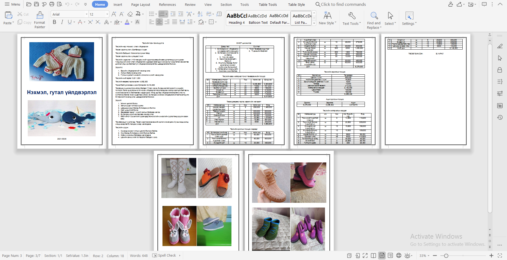This screenshot has width=507, height=260.
Task: Expand the styles gallery with its arrow
Action: pyautogui.click(x=314, y=23)
